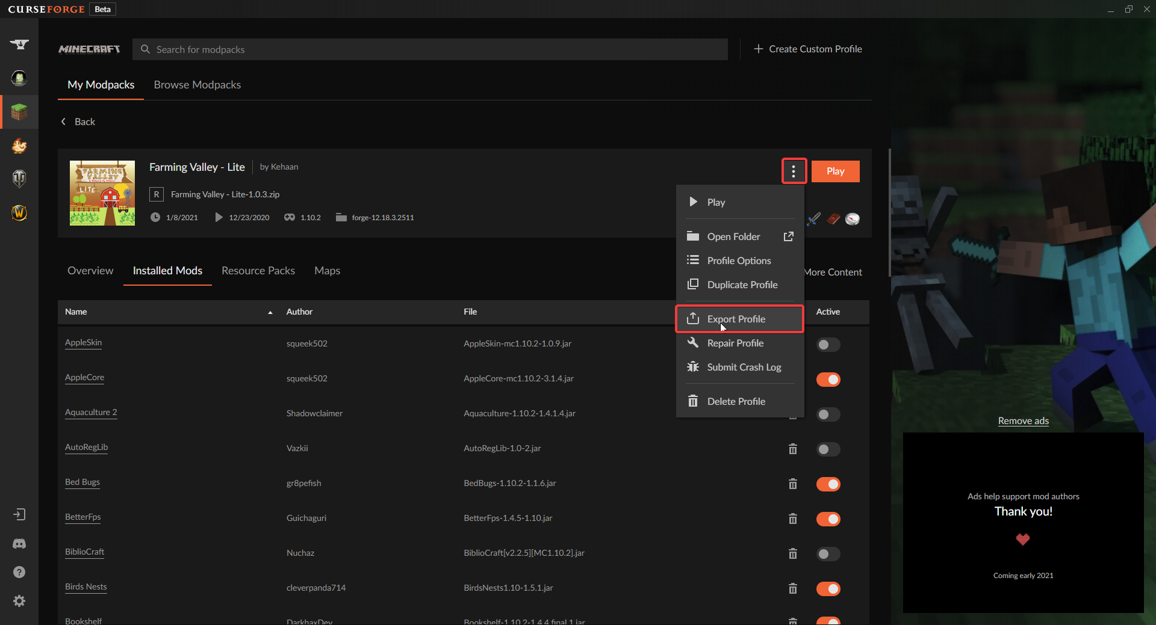Click the round plate category icon
The image size is (1156, 625).
pyautogui.click(x=853, y=219)
